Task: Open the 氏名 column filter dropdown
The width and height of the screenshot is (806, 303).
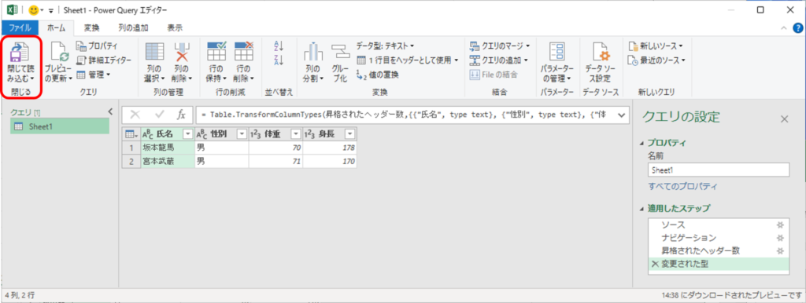Action: (187, 133)
